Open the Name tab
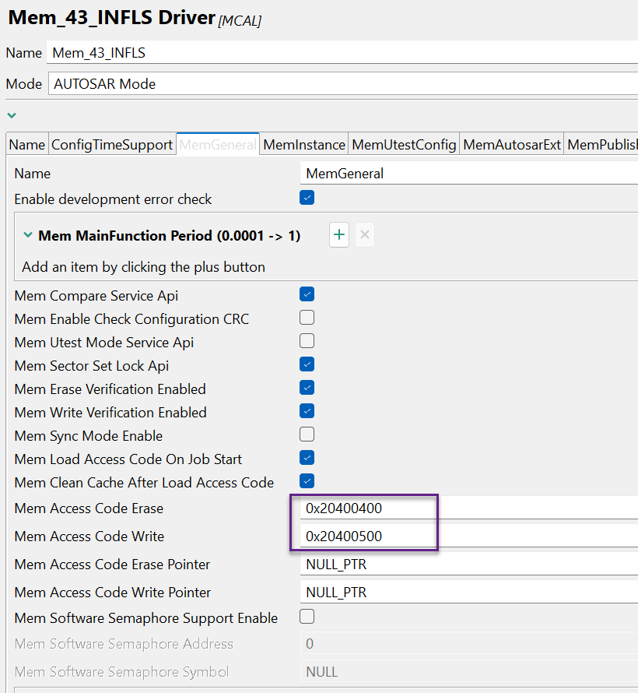The width and height of the screenshot is (638, 693). point(27,145)
